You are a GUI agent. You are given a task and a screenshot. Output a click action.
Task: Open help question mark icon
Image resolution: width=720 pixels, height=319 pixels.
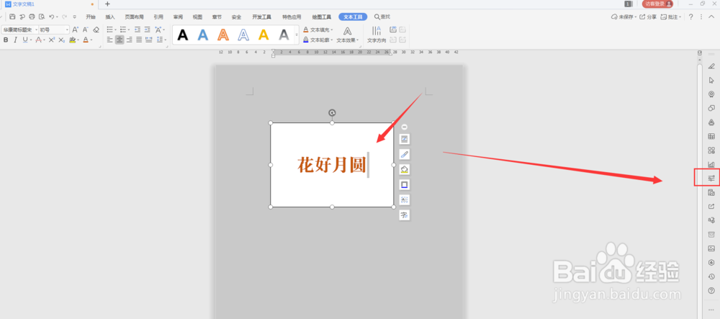pos(690,17)
